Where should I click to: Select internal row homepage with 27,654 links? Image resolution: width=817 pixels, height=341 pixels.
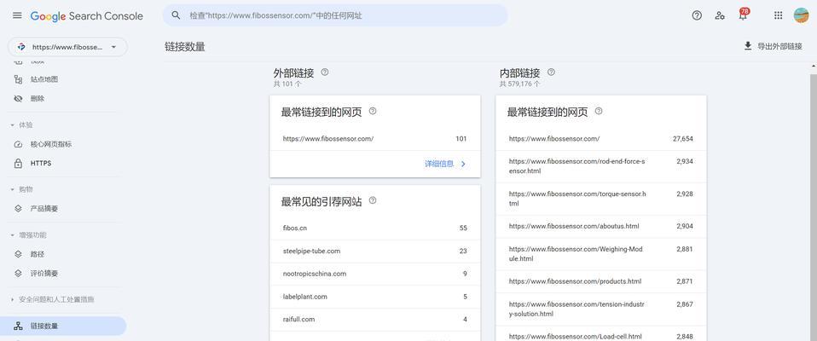601,139
